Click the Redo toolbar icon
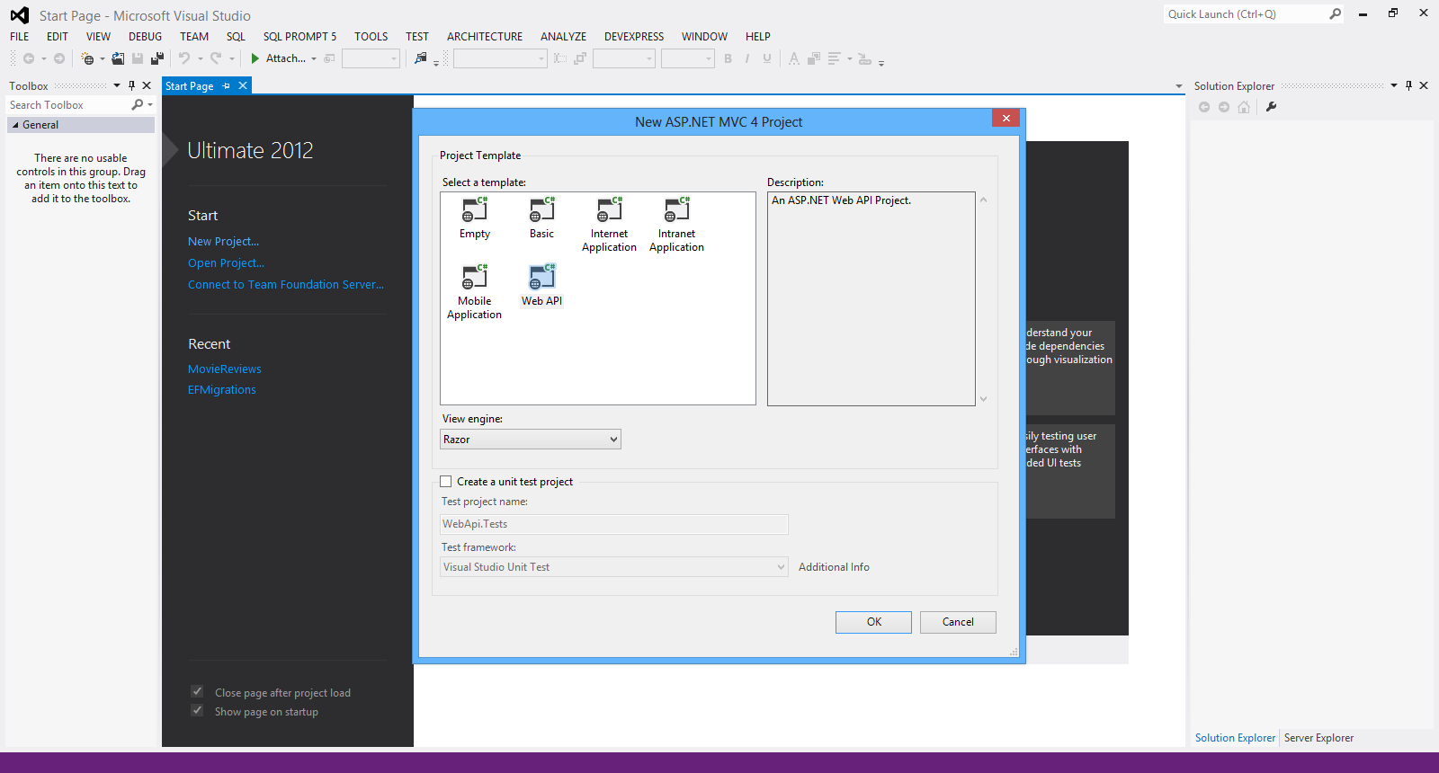1439x773 pixels. pos(216,58)
